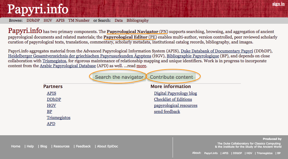The width and height of the screenshot is (288, 159).
Task: Click the Search the navigator button
Action: (119, 77)
